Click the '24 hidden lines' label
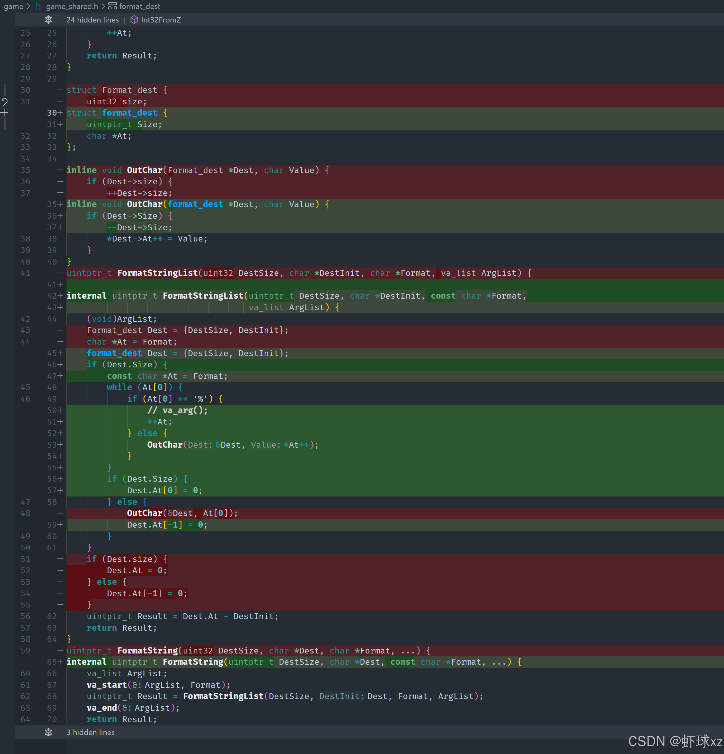The image size is (724, 754). (93, 20)
